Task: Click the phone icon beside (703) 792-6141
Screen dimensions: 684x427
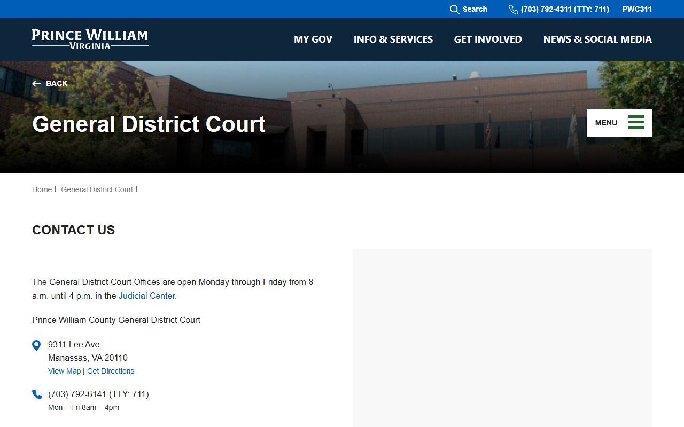Action: [37, 394]
